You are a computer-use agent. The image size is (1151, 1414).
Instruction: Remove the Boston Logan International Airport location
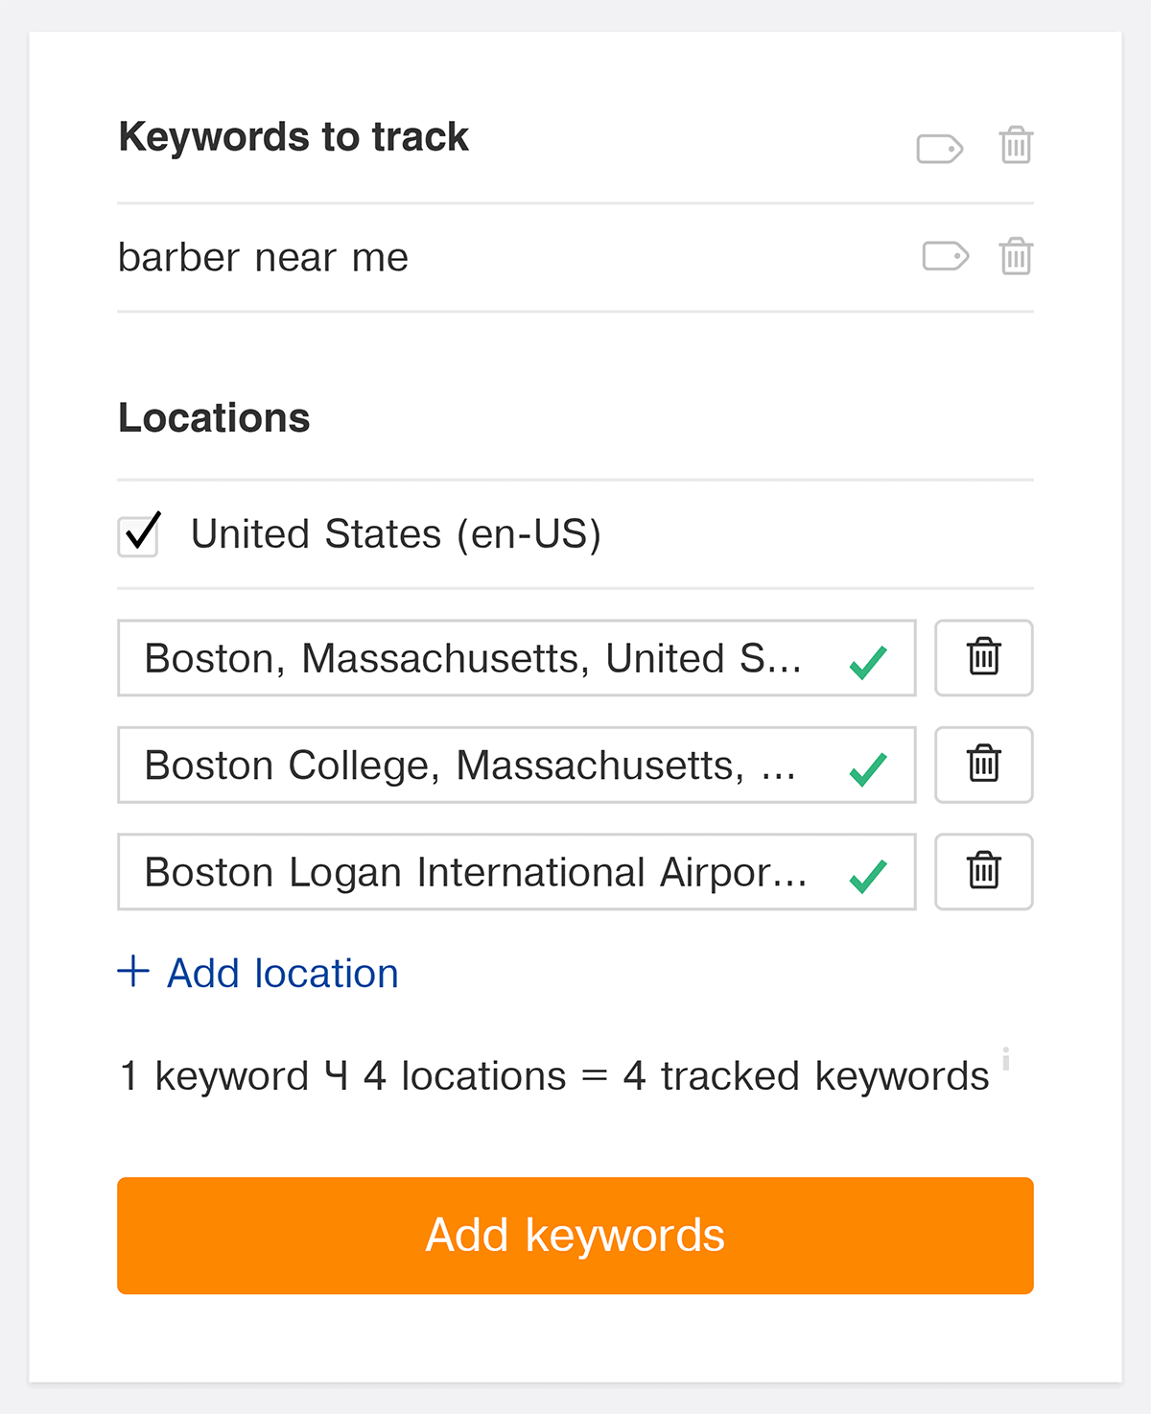coord(983,871)
